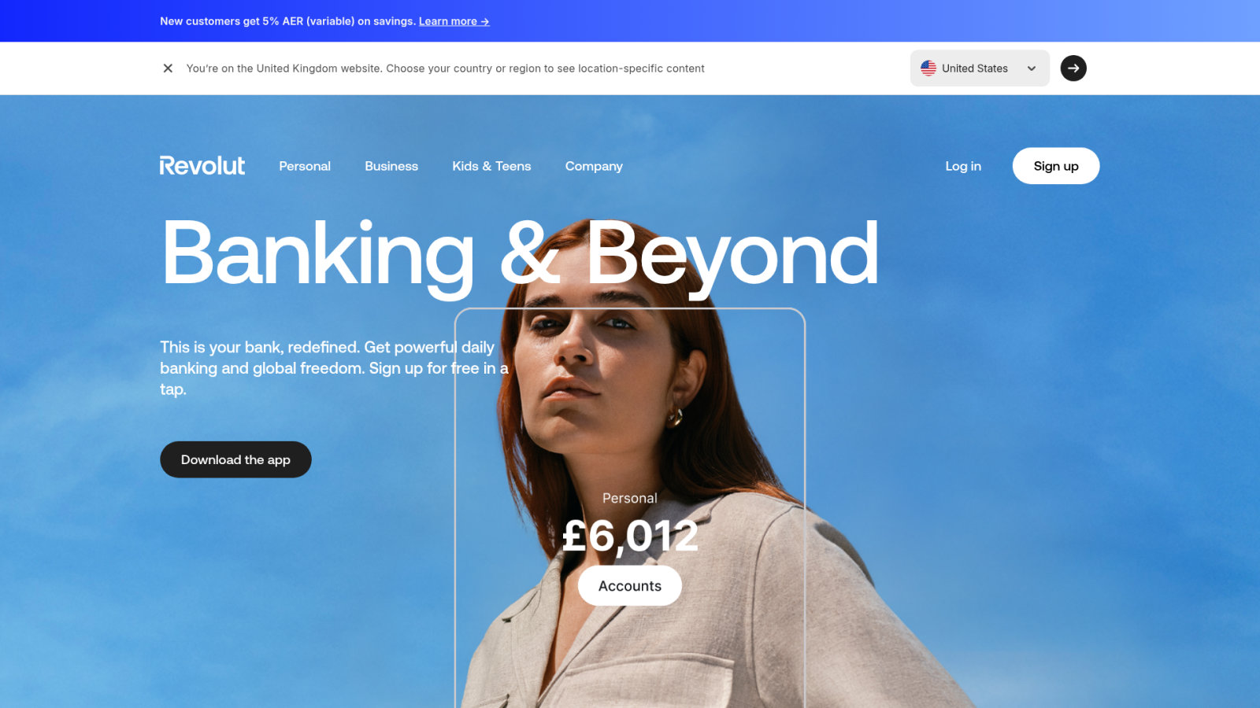Click the Log in link

(963, 166)
